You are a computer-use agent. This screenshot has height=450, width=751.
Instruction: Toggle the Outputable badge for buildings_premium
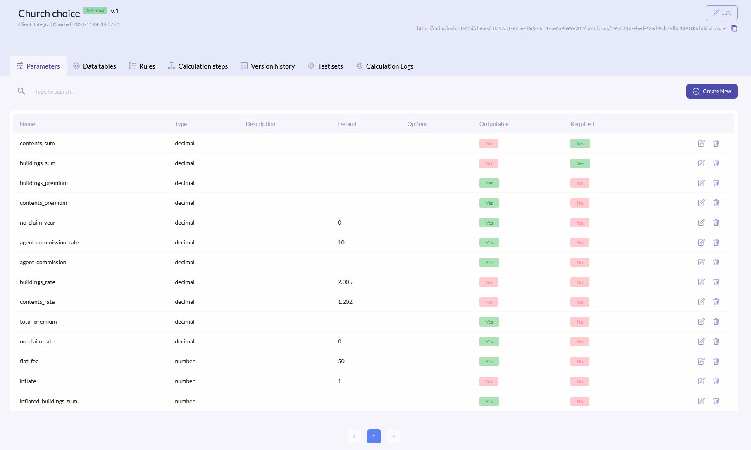[x=489, y=183]
